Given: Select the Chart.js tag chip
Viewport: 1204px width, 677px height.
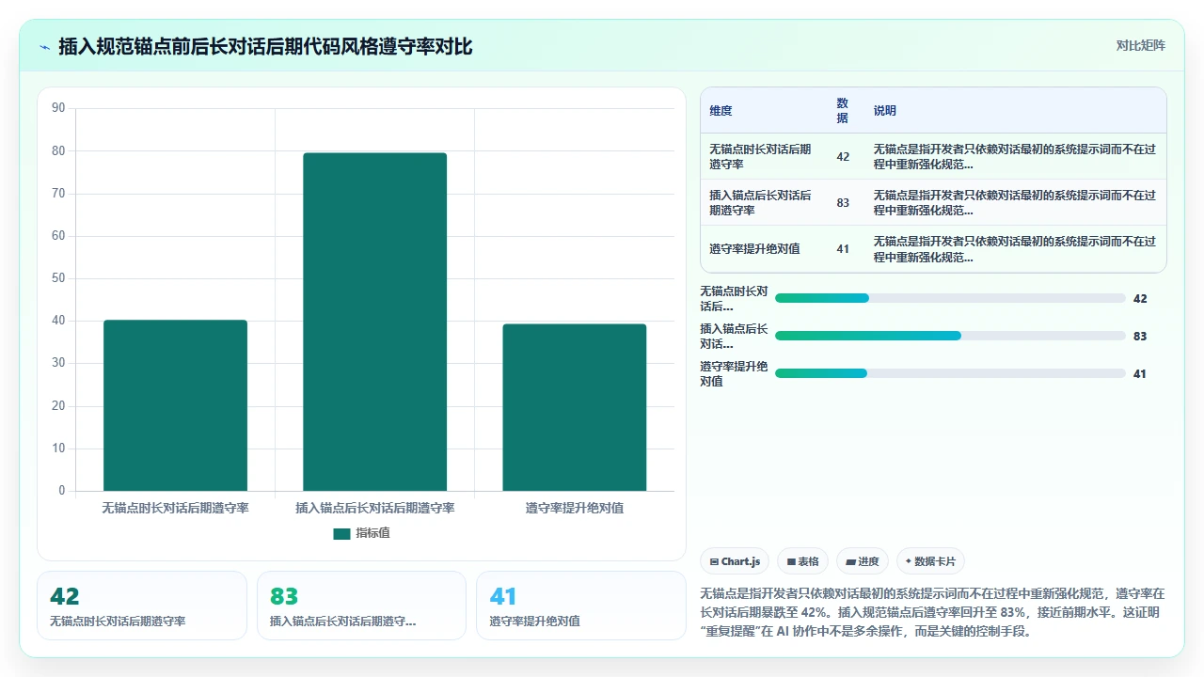Looking at the screenshot, I should click(x=735, y=561).
